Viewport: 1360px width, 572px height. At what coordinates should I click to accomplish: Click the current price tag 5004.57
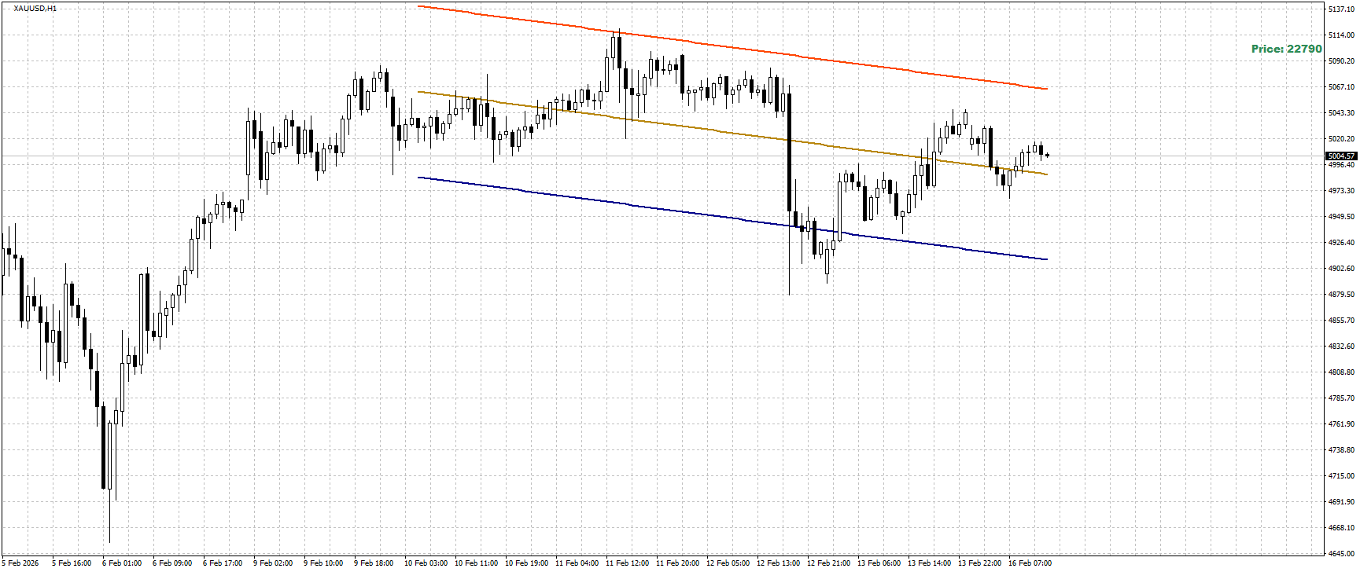[1341, 156]
